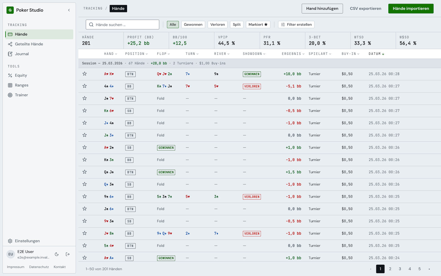441x276 pixels.
Task: Open the Hand column dropdown
Action: pyautogui.click(x=111, y=54)
